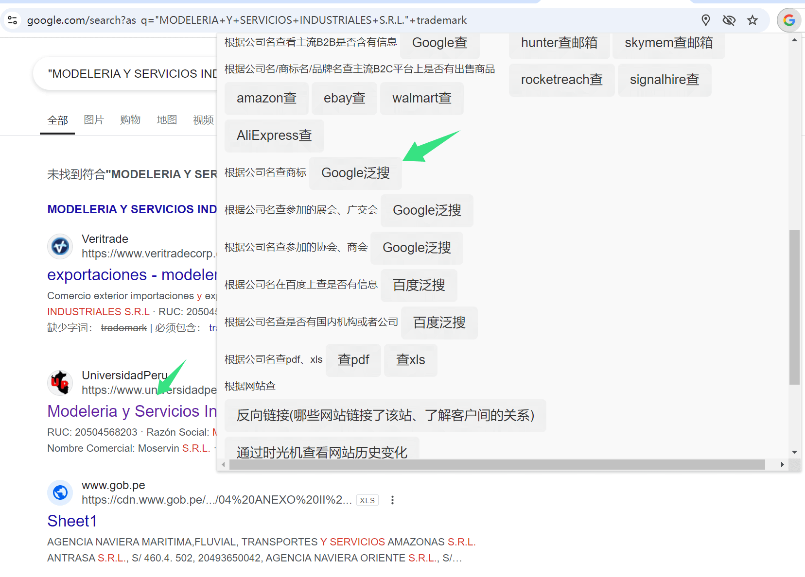
Task: Click the Veritrade site name text
Action: (105, 239)
